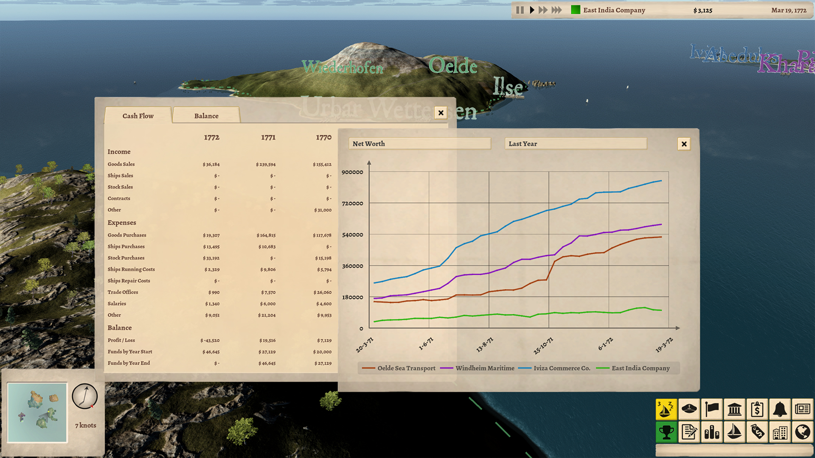Screen dimensions: 815x458
Task: Select the Cash Flow tab
Action: tap(138, 115)
